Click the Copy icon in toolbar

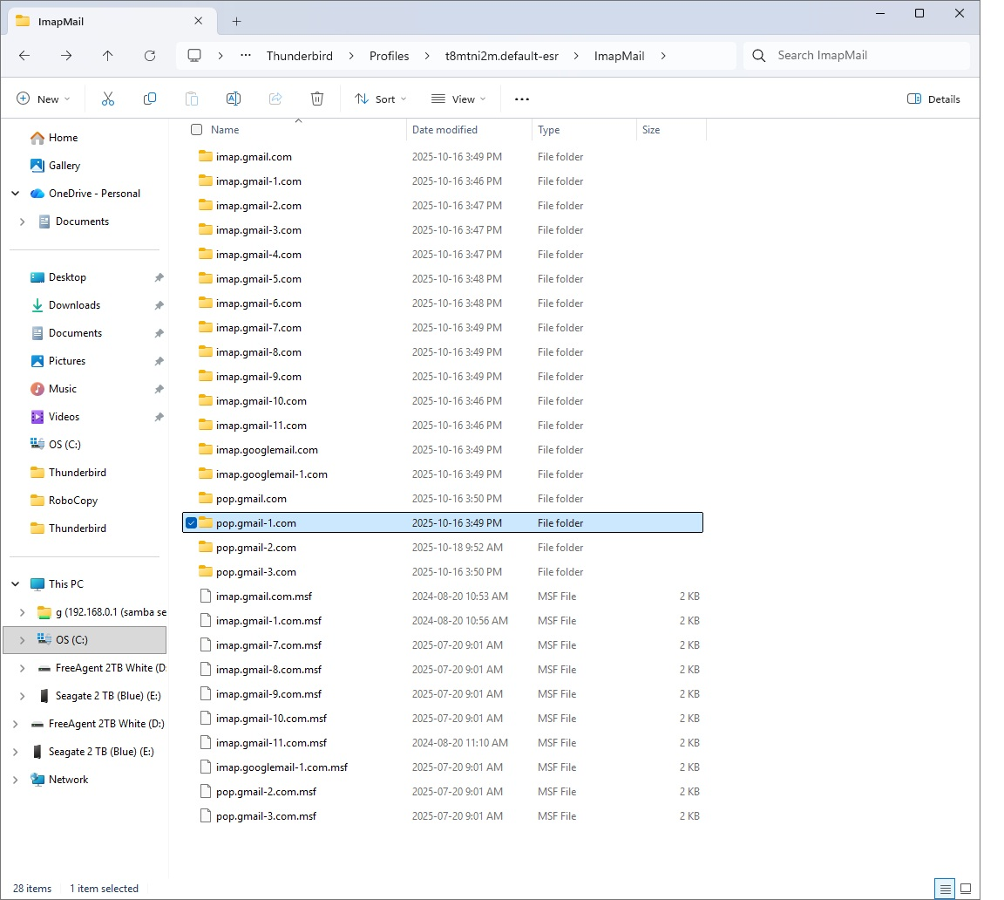[x=150, y=99]
